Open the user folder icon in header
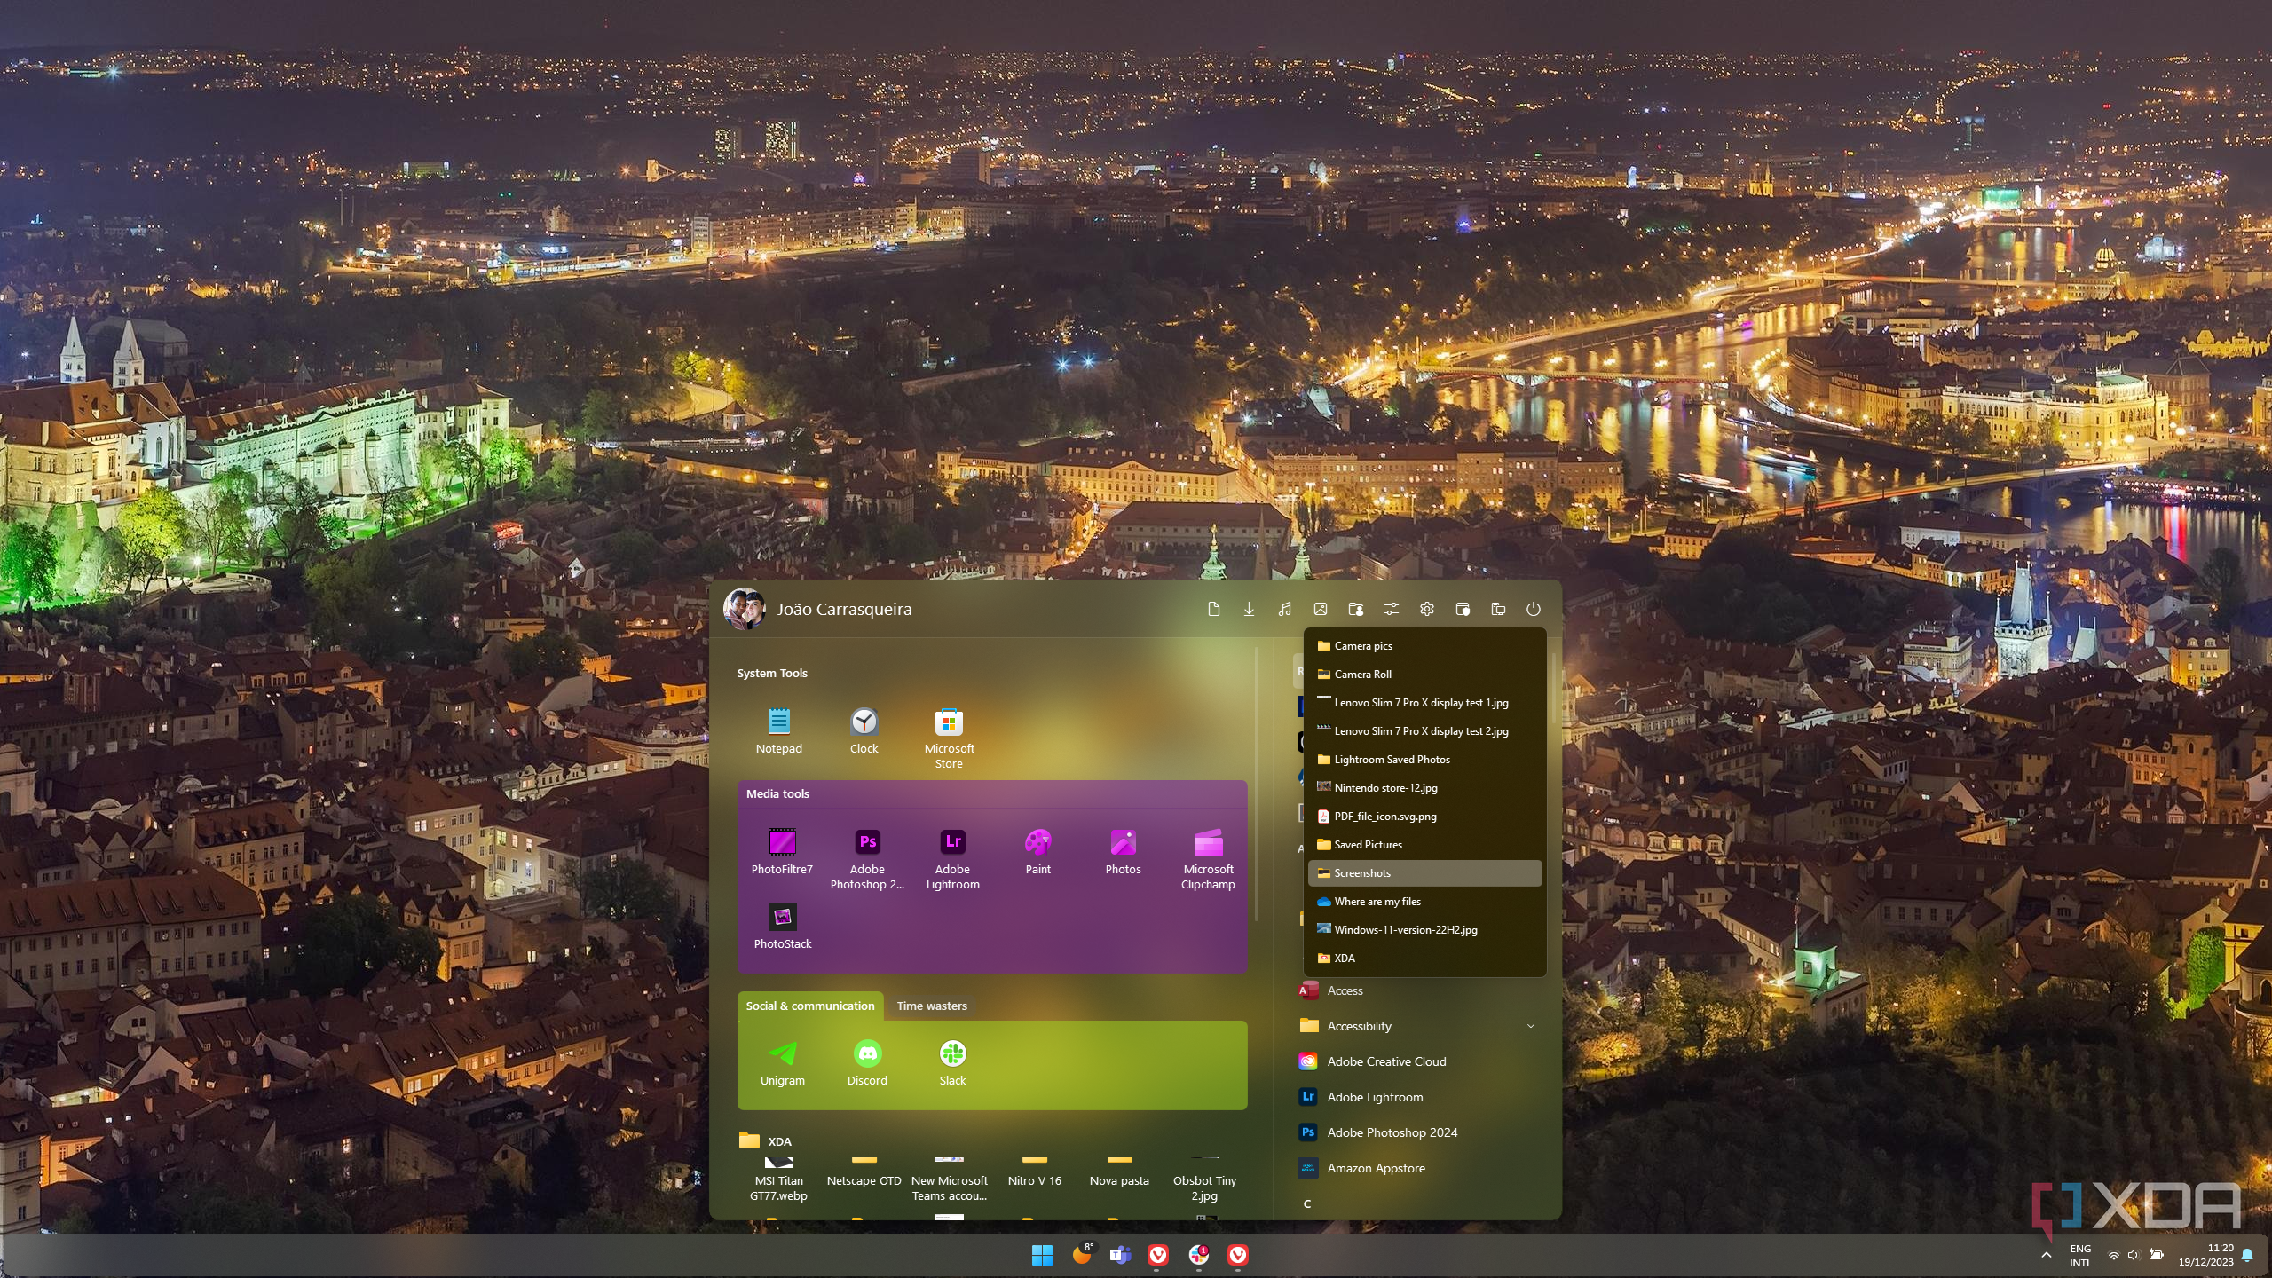The height and width of the screenshot is (1278, 2272). point(1355,609)
